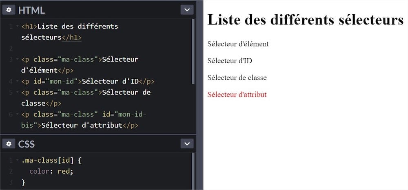Screen dimensions: 408x190
Task: Collapse HTML line 5 fold arrow
Action: (17, 93)
